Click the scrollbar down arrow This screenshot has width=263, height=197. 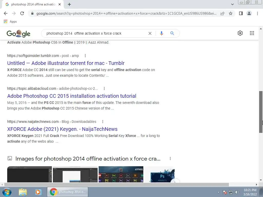click(261, 180)
